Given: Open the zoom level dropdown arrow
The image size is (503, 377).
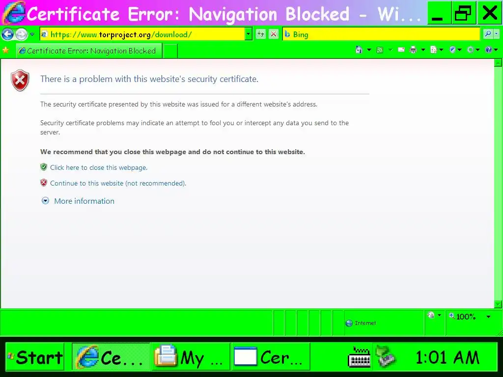Looking at the screenshot, I should tap(488, 317).
